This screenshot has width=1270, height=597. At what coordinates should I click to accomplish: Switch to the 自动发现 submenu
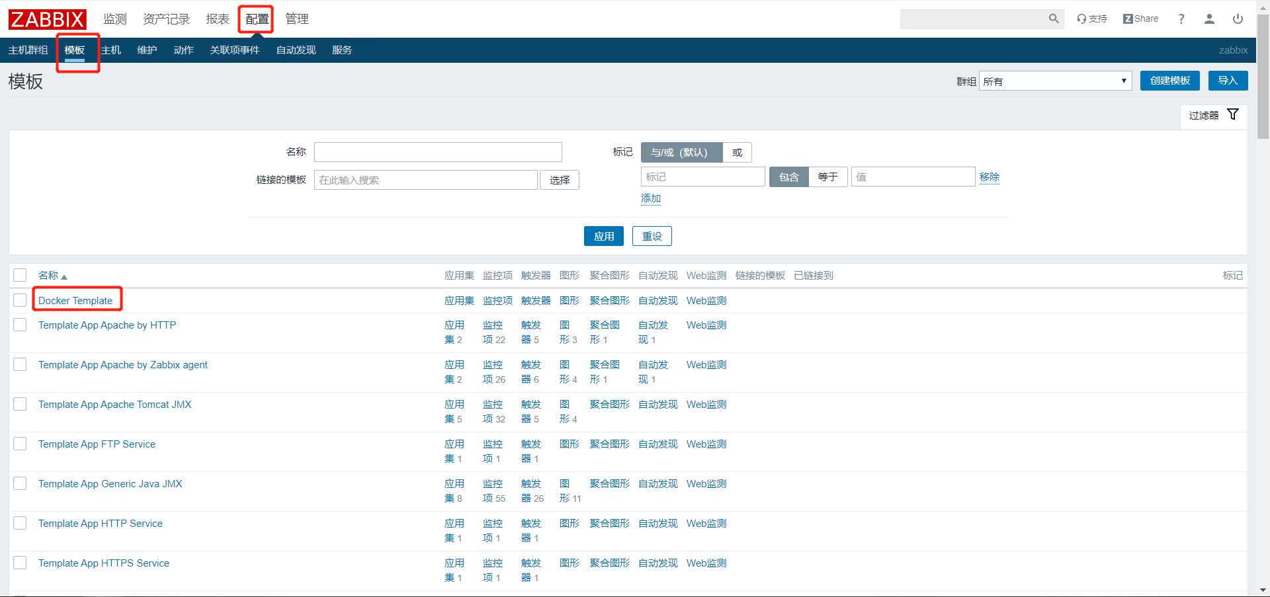pos(296,50)
